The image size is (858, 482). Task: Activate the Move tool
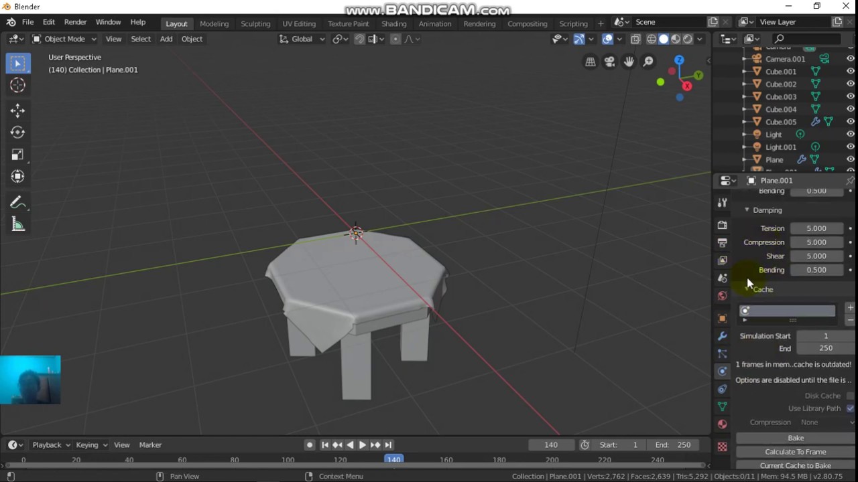pos(17,110)
